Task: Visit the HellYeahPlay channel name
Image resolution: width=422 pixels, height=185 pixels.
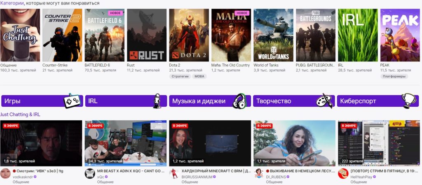Action: point(362,177)
